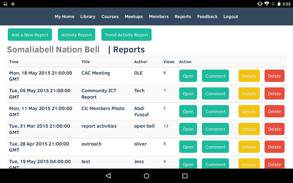
Task: Open the CAC Meeting report
Action: tap(188, 76)
